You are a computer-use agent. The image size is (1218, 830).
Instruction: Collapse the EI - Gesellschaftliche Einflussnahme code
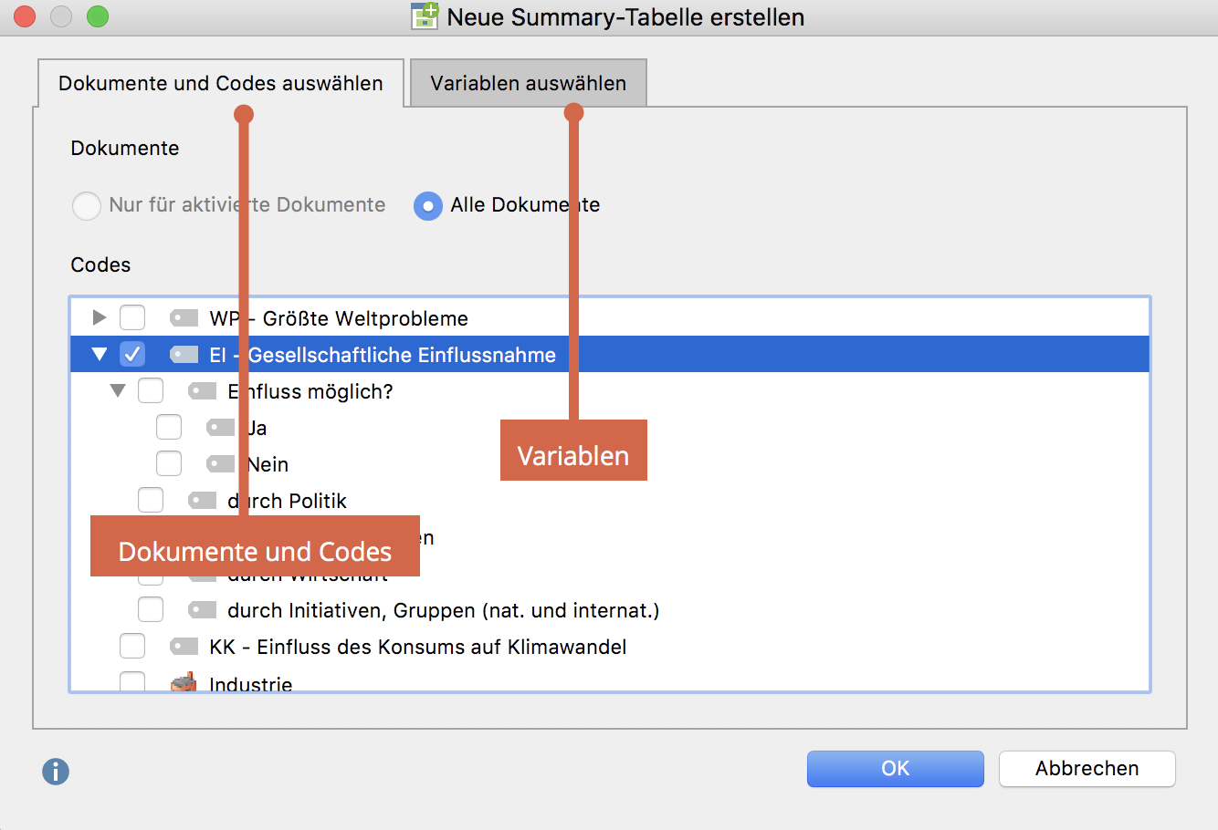[100, 355]
